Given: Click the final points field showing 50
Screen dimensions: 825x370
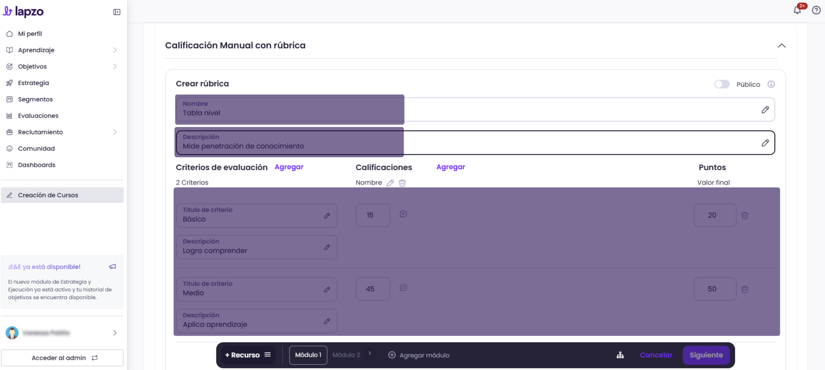Looking at the screenshot, I should (715, 289).
